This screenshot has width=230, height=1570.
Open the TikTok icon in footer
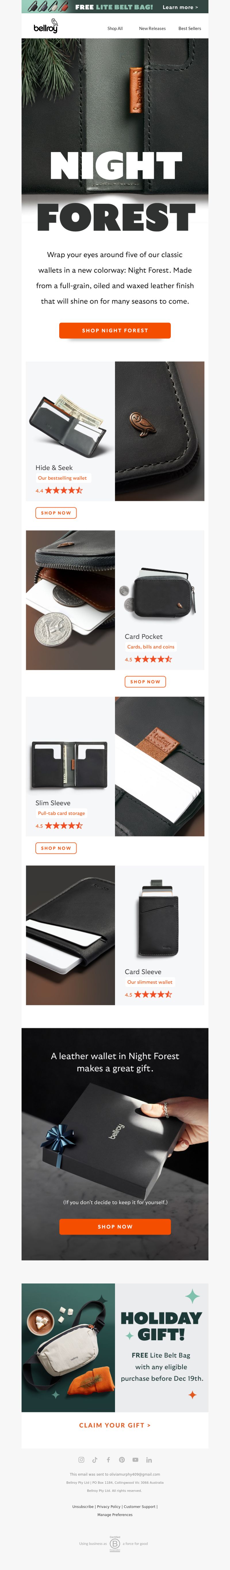pyautogui.click(x=95, y=1459)
